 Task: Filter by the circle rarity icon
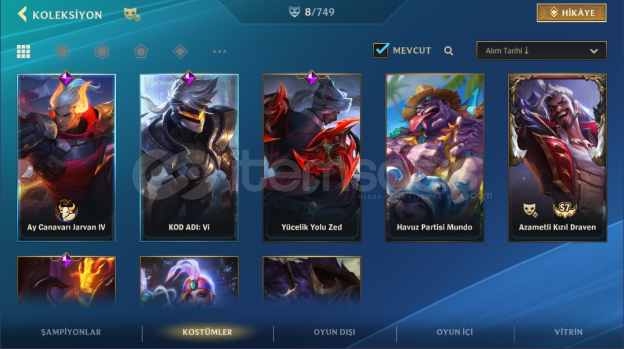62,51
